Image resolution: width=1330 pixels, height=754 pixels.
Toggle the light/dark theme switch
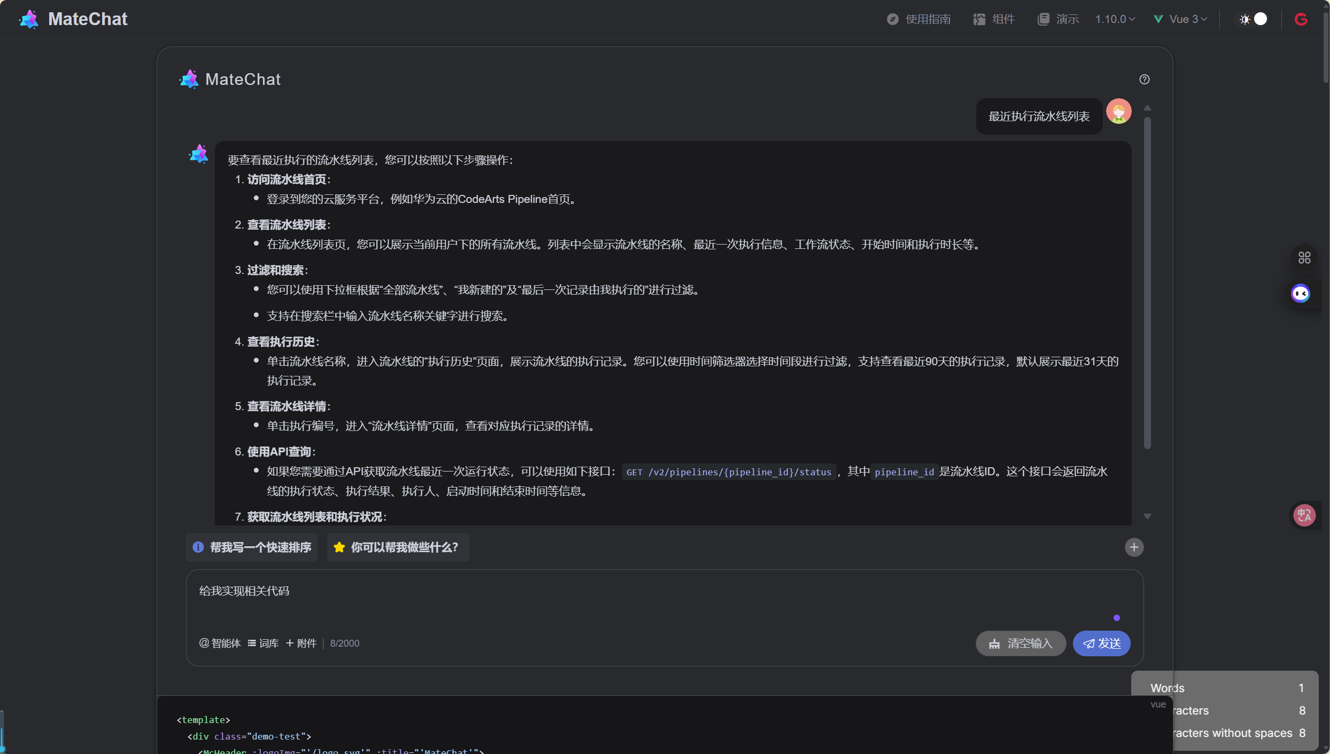coord(1253,19)
